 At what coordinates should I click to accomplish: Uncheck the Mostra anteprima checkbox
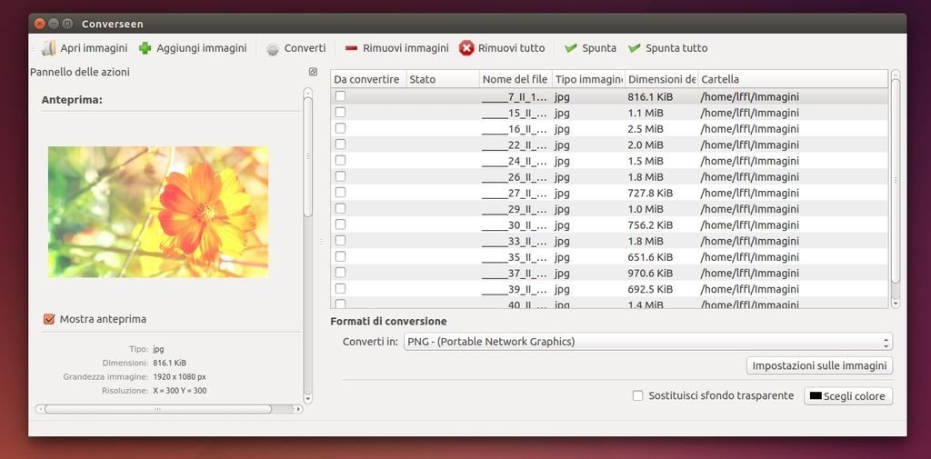point(49,319)
